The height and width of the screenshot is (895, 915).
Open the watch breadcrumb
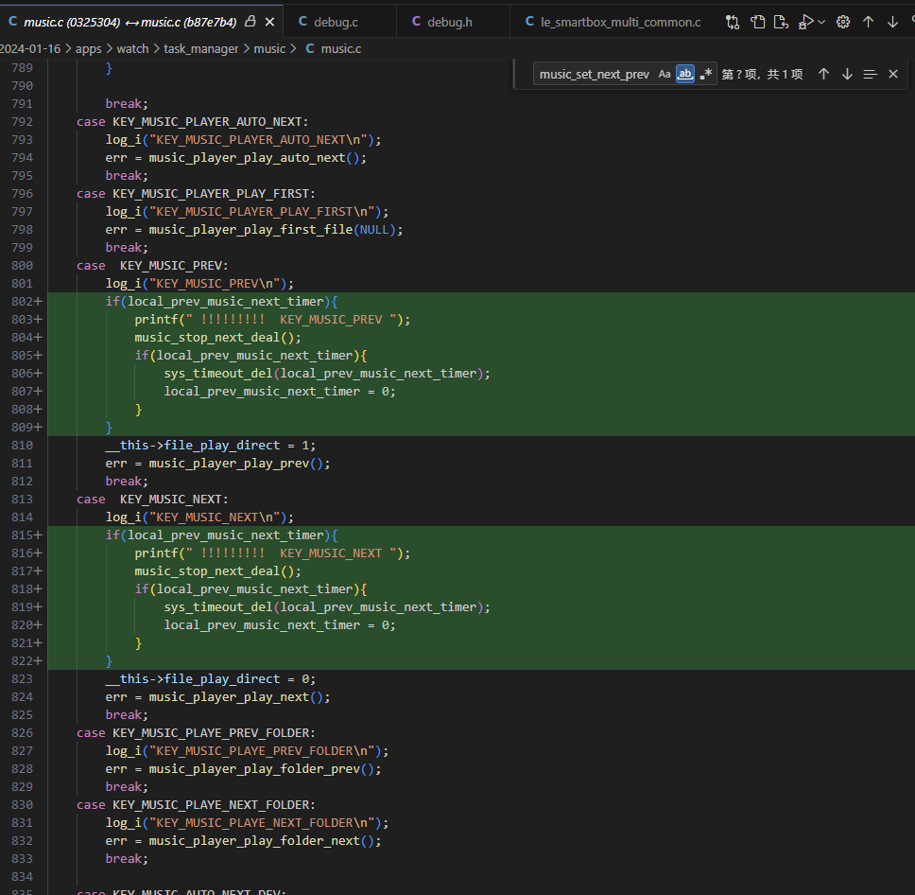click(x=132, y=49)
